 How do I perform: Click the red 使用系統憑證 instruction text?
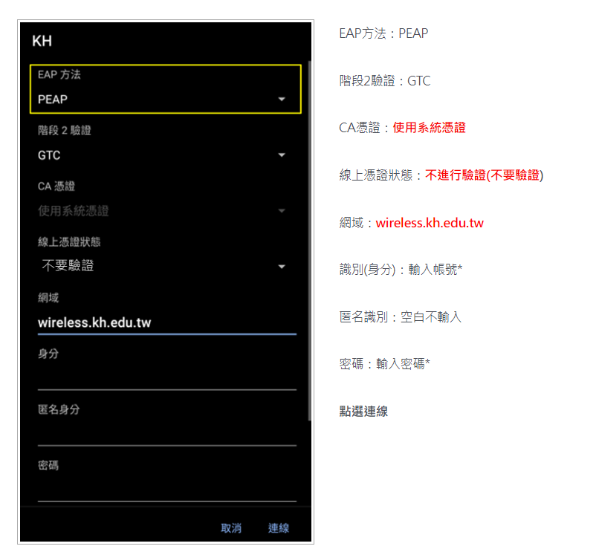429,128
